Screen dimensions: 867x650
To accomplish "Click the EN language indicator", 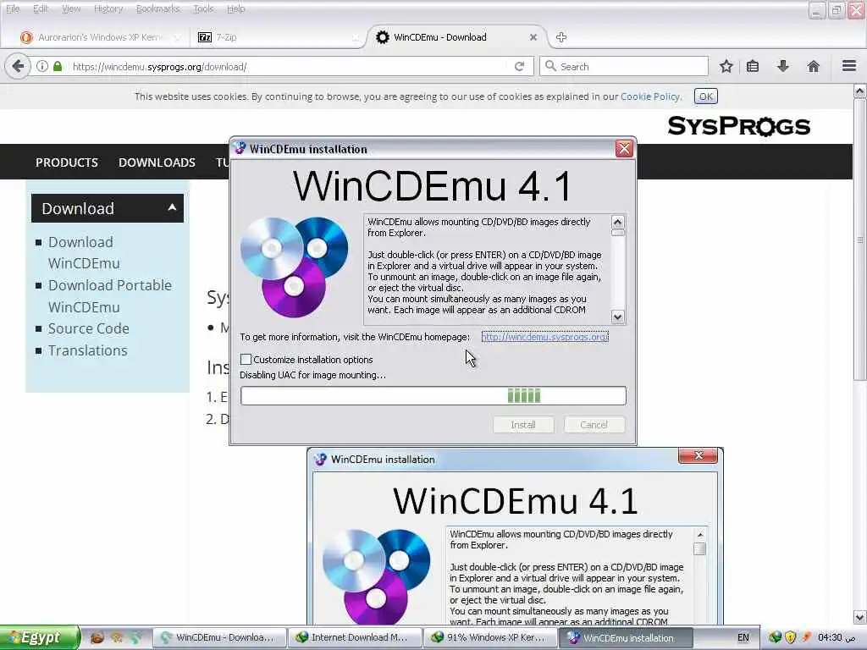I will coord(743,637).
